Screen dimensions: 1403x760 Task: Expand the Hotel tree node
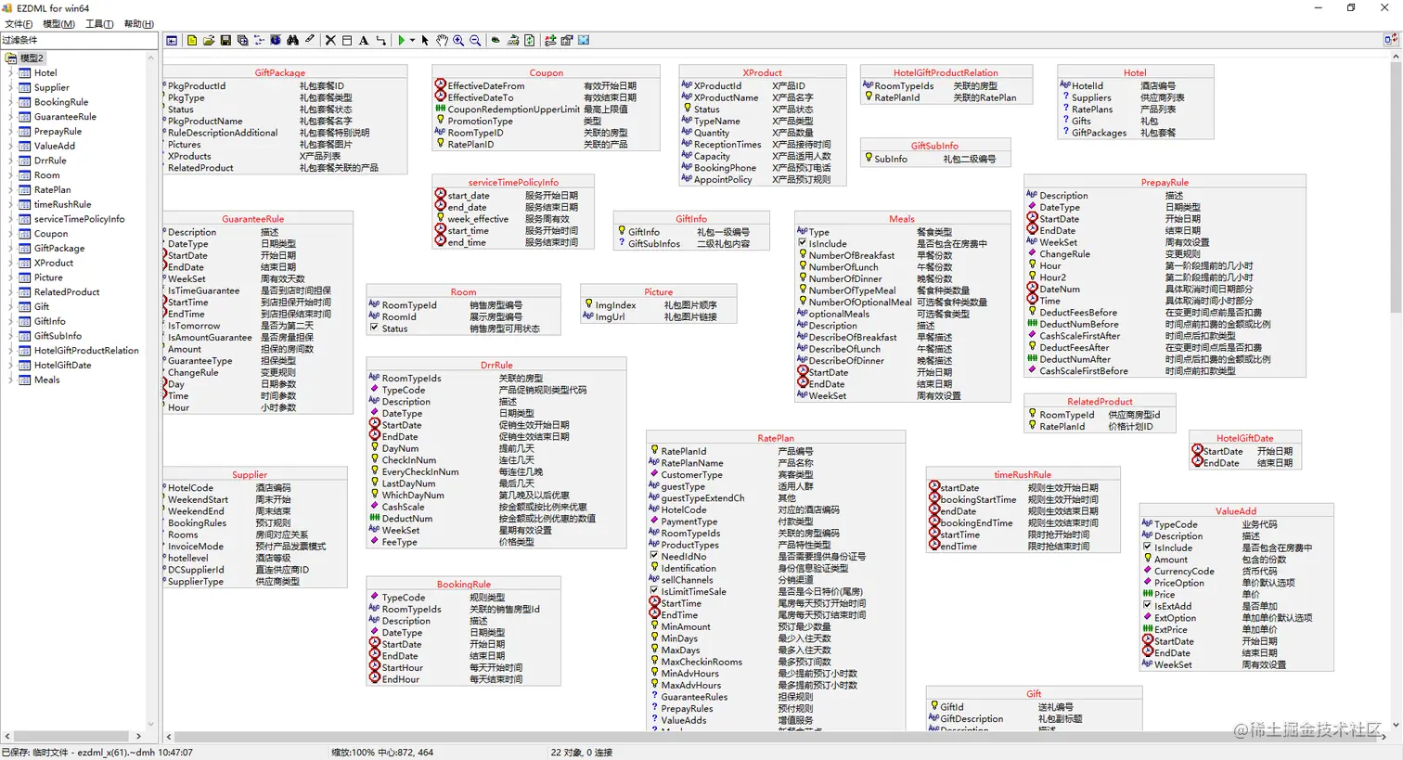coord(10,72)
